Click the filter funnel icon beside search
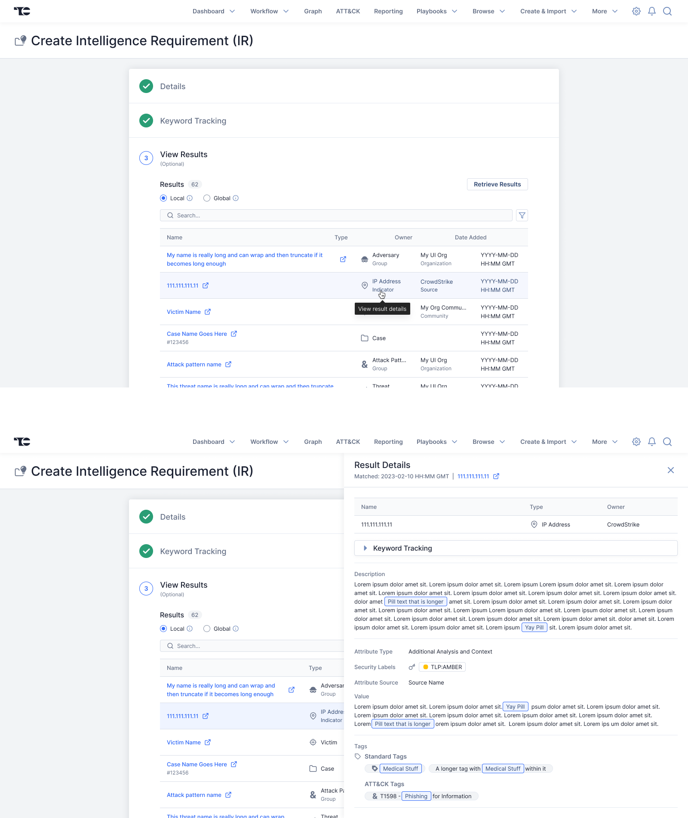 [x=522, y=215]
